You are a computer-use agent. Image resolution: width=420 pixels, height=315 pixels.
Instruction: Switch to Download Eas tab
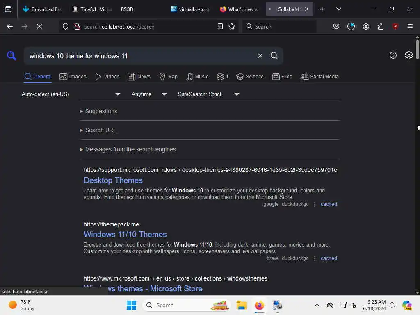42,9
